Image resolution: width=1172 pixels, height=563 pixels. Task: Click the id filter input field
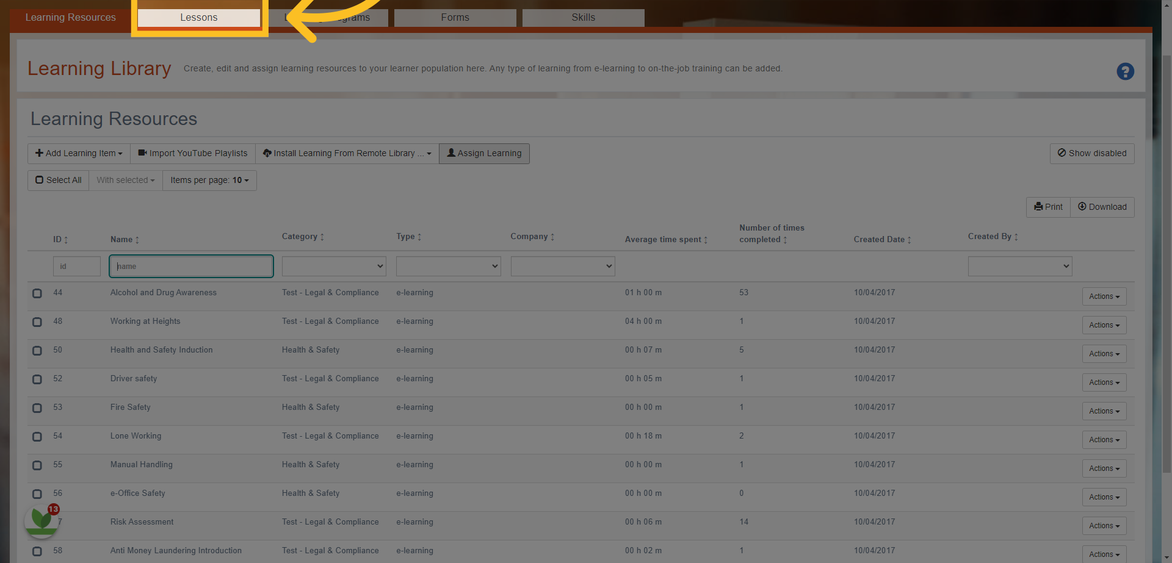pyautogui.click(x=77, y=266)
